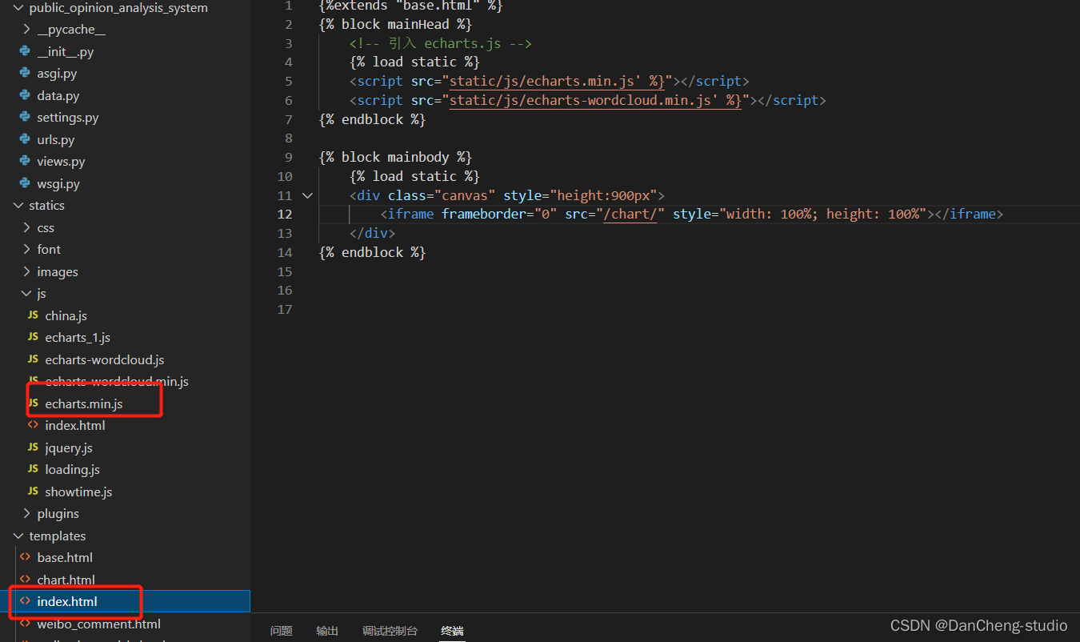Fold the div block at line 11

click(308, 195)
